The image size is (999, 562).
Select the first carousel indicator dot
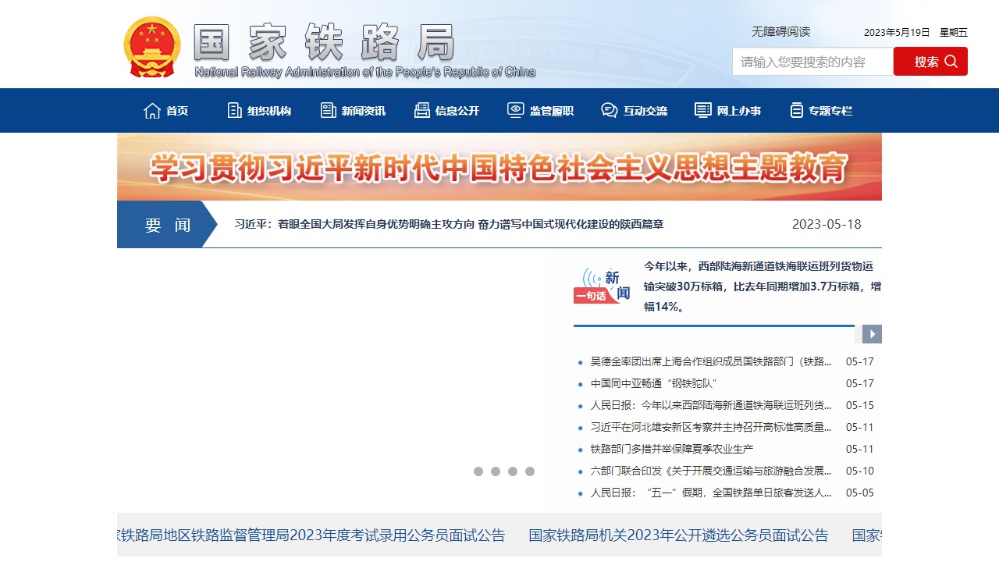pyautogui.click(x=478, y=471)
